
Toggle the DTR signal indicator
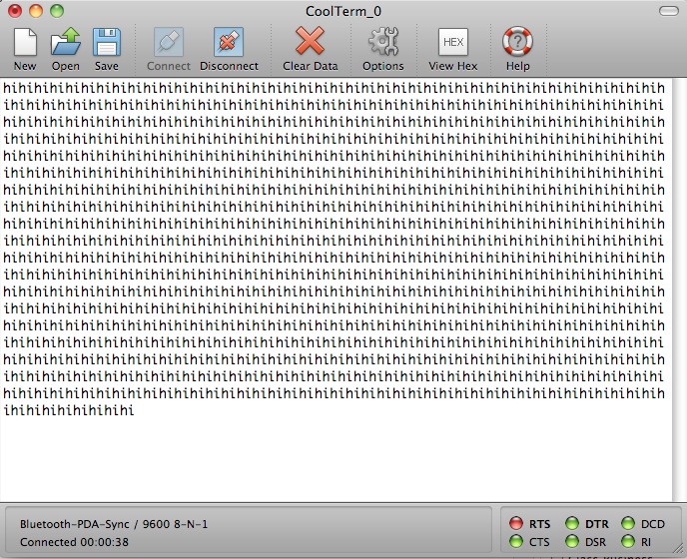click(x=572, y=524)
